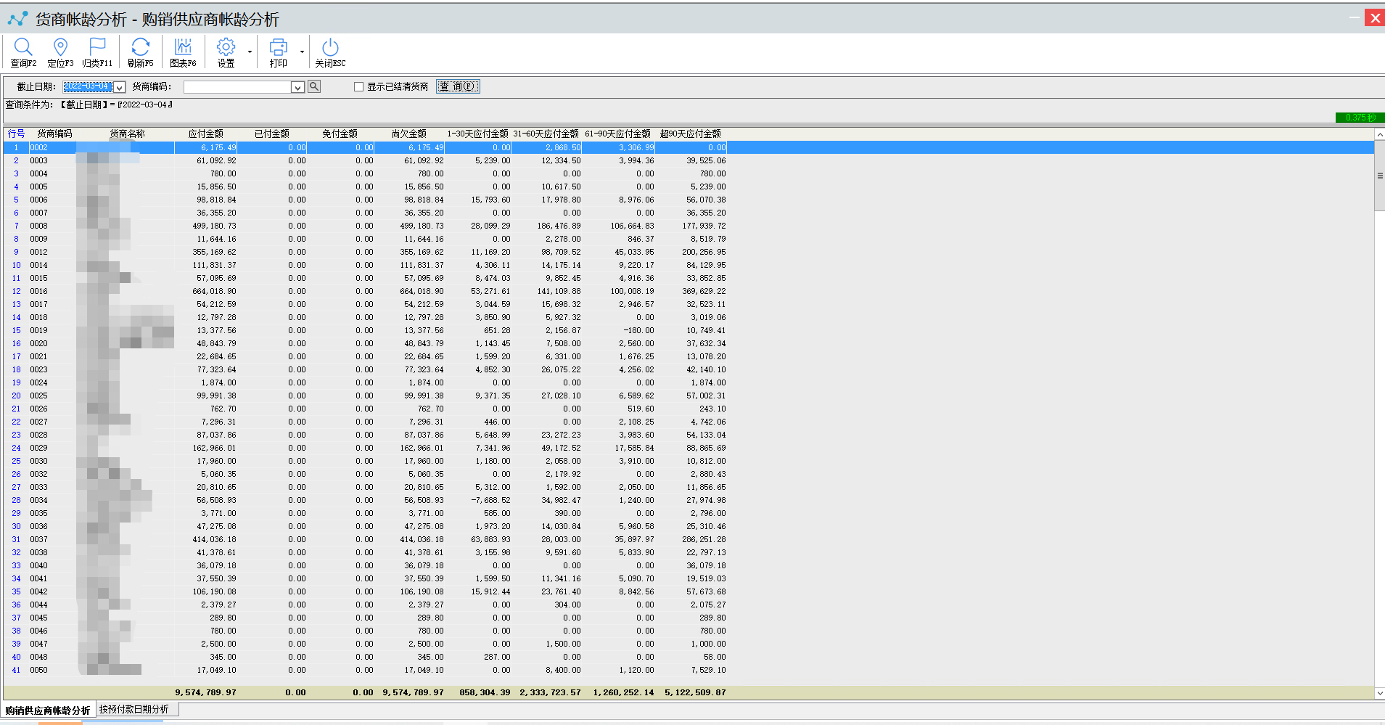Image resolution: width=1385 pixels, height=725 pixels.
Task: Enable the 显示已结清货商 checkbox
Action: click(358, 87)
